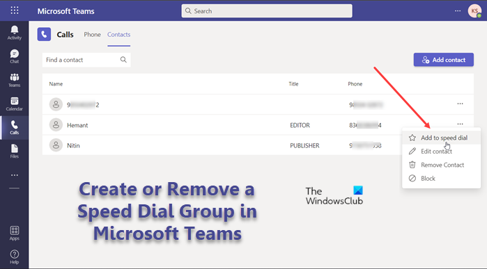Choose Remove Contact from menu
This screenshot has height=269, width=487.
click(441, 165)
